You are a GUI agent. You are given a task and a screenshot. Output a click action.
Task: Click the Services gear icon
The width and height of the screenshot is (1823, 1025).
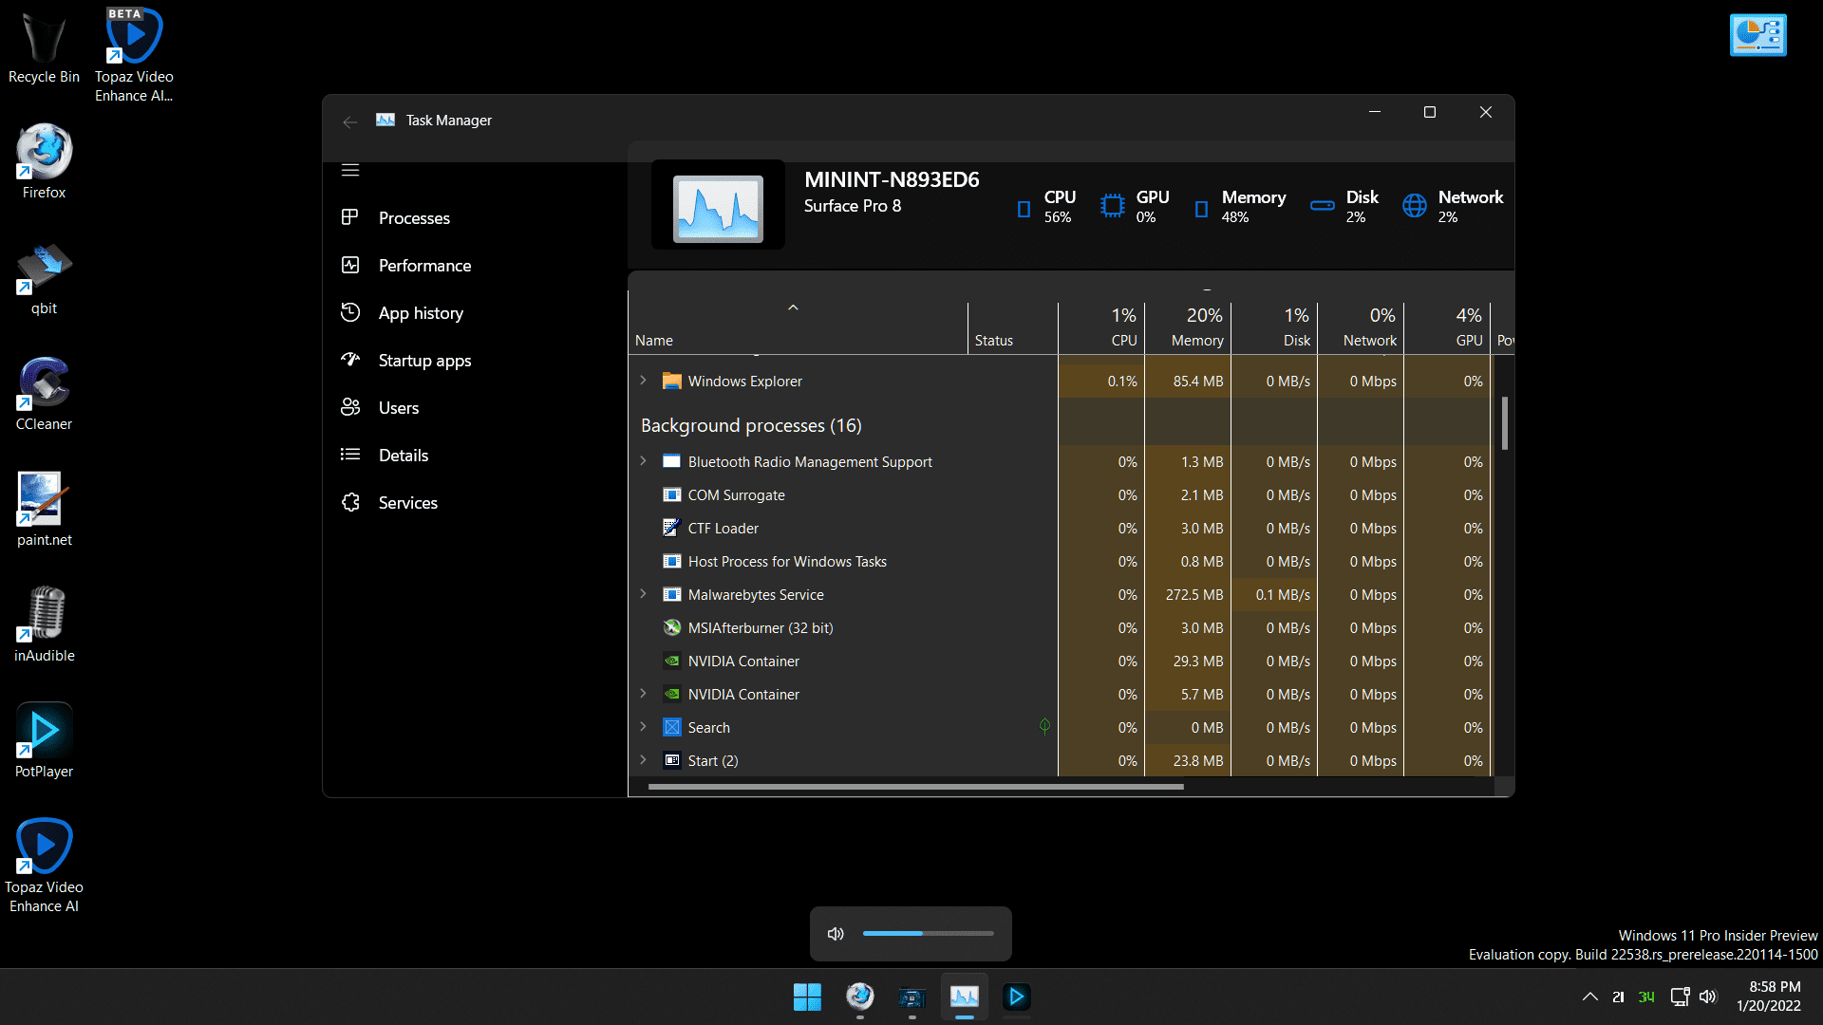click(x=350, y=502)
